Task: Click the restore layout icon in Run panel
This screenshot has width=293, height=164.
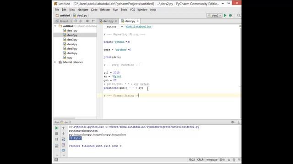Action: coord(57,146)
